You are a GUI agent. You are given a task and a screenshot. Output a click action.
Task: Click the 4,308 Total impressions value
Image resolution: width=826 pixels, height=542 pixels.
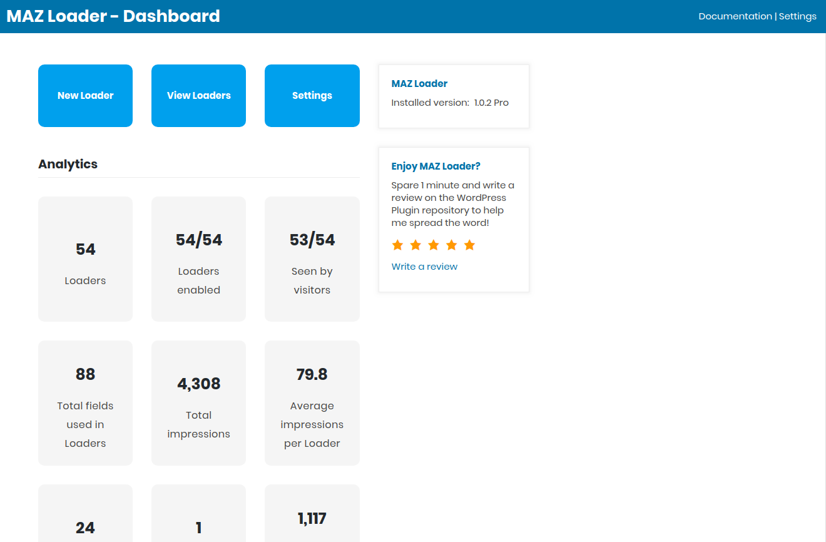[x=198, y=384]
